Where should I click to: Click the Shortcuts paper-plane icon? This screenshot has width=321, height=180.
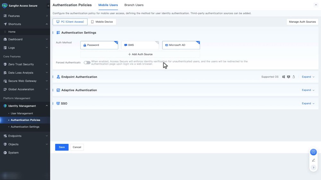pos(5,24)
